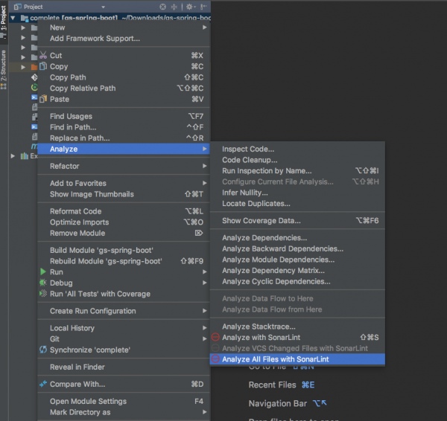
Task: Select Inspect Code... in Analyze submenu
Action: click(297, 149)
